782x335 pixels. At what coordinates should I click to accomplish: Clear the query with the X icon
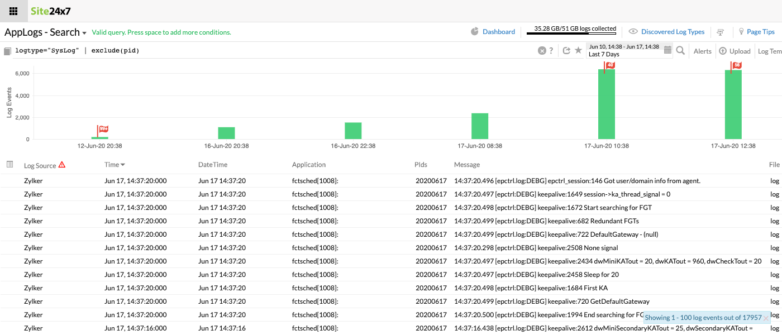click(541, 51)
